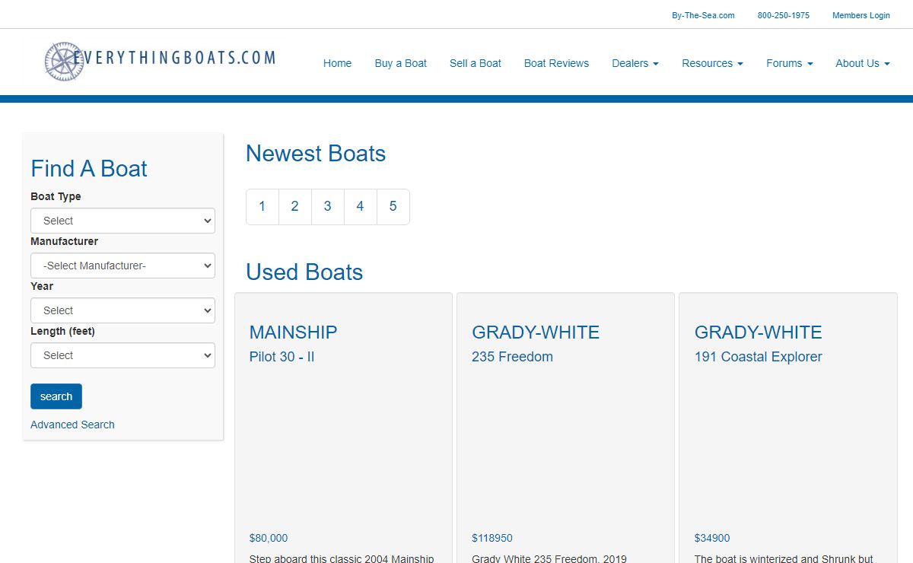Open the Advanced Search link
Image resolution: width=913 pixels, height=563 pixels.
point(72,425)
